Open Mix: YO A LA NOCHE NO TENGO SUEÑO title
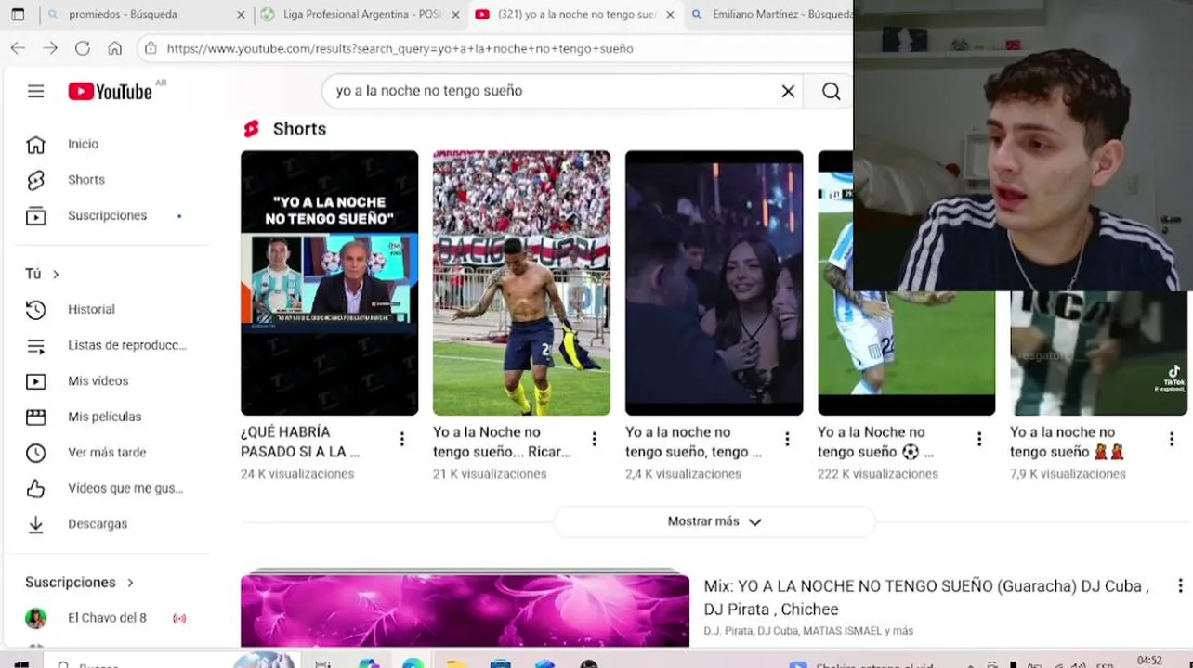This screenshot has width=1193, height=668. coord(926,597)
